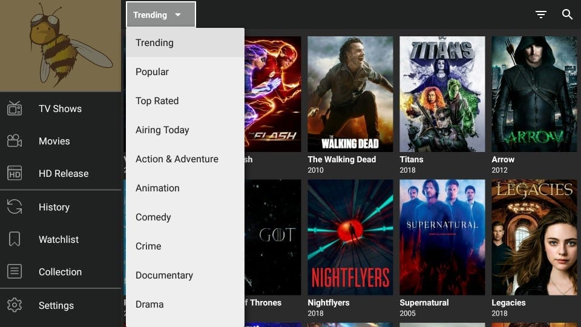The width and height of the screenshot is (581, 327).
Task: Select the Crime genre option
Action: click(185, 246)
